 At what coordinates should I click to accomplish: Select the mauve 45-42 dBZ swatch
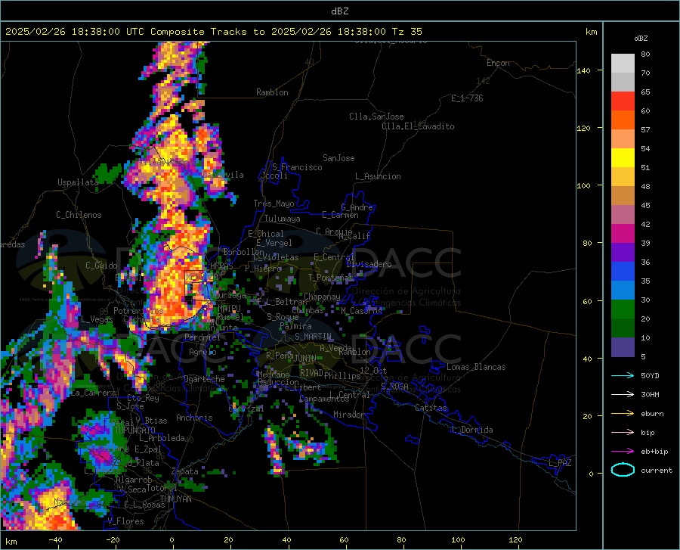tap(623, 215)
